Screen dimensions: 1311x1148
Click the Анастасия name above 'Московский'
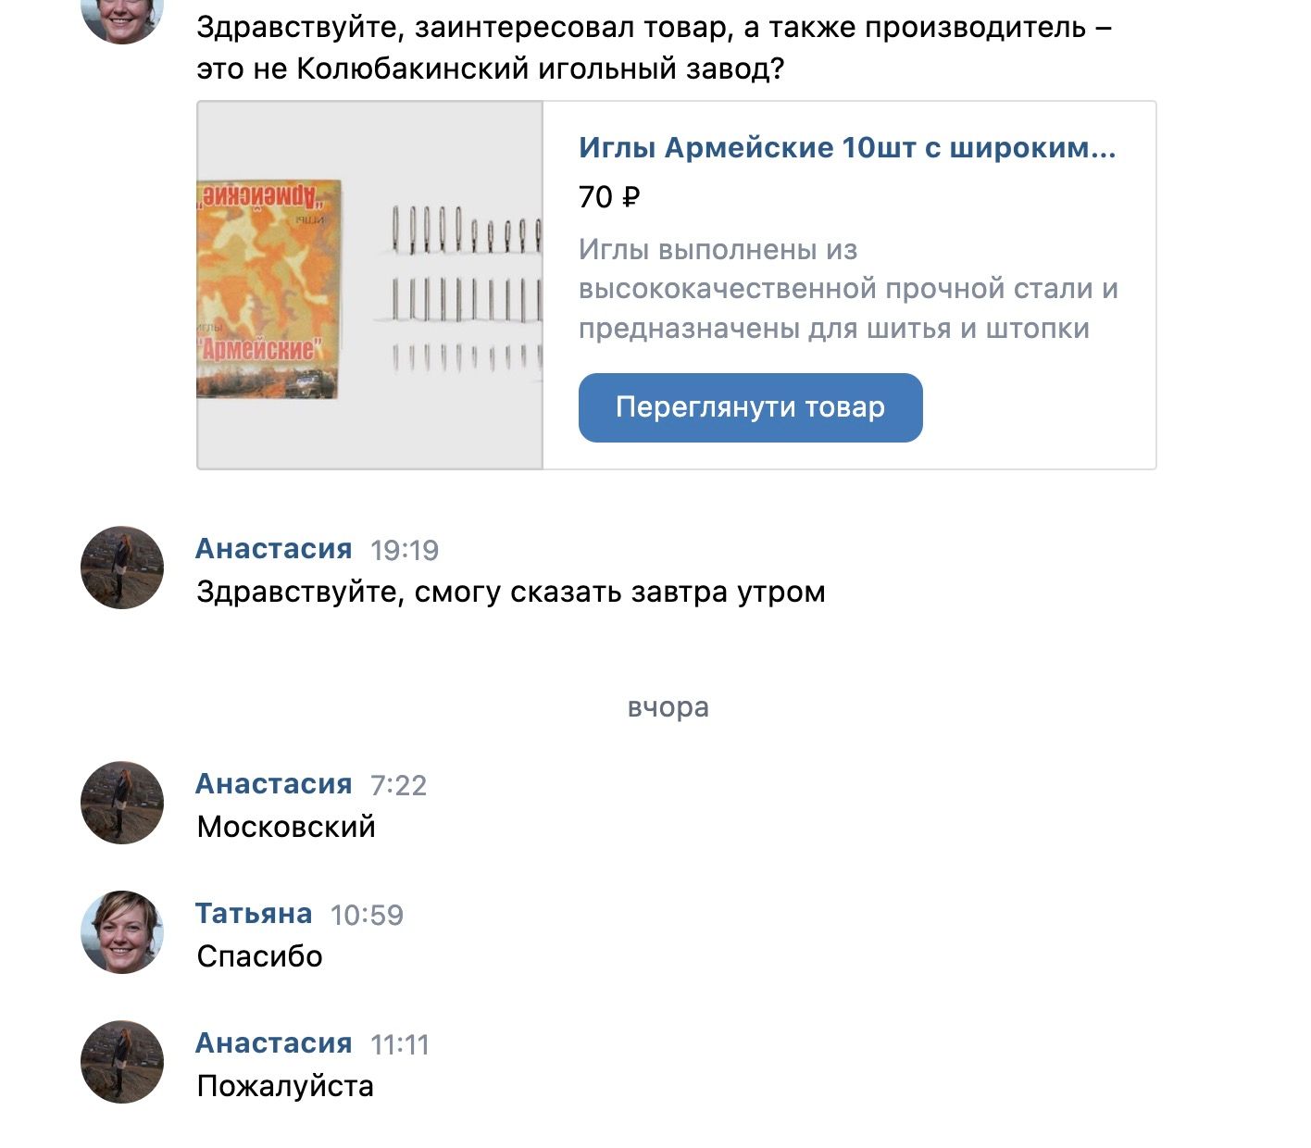pos(274,783)
